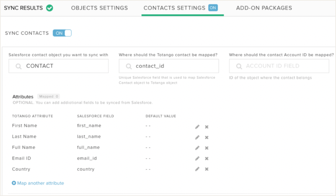Delete the Last Name attribute mapping
The image size is (336, 196).
[x=207, y=137]
